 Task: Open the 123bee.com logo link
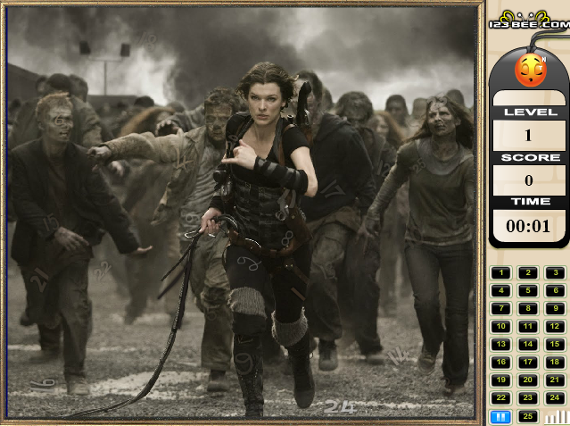click(529, 21)
